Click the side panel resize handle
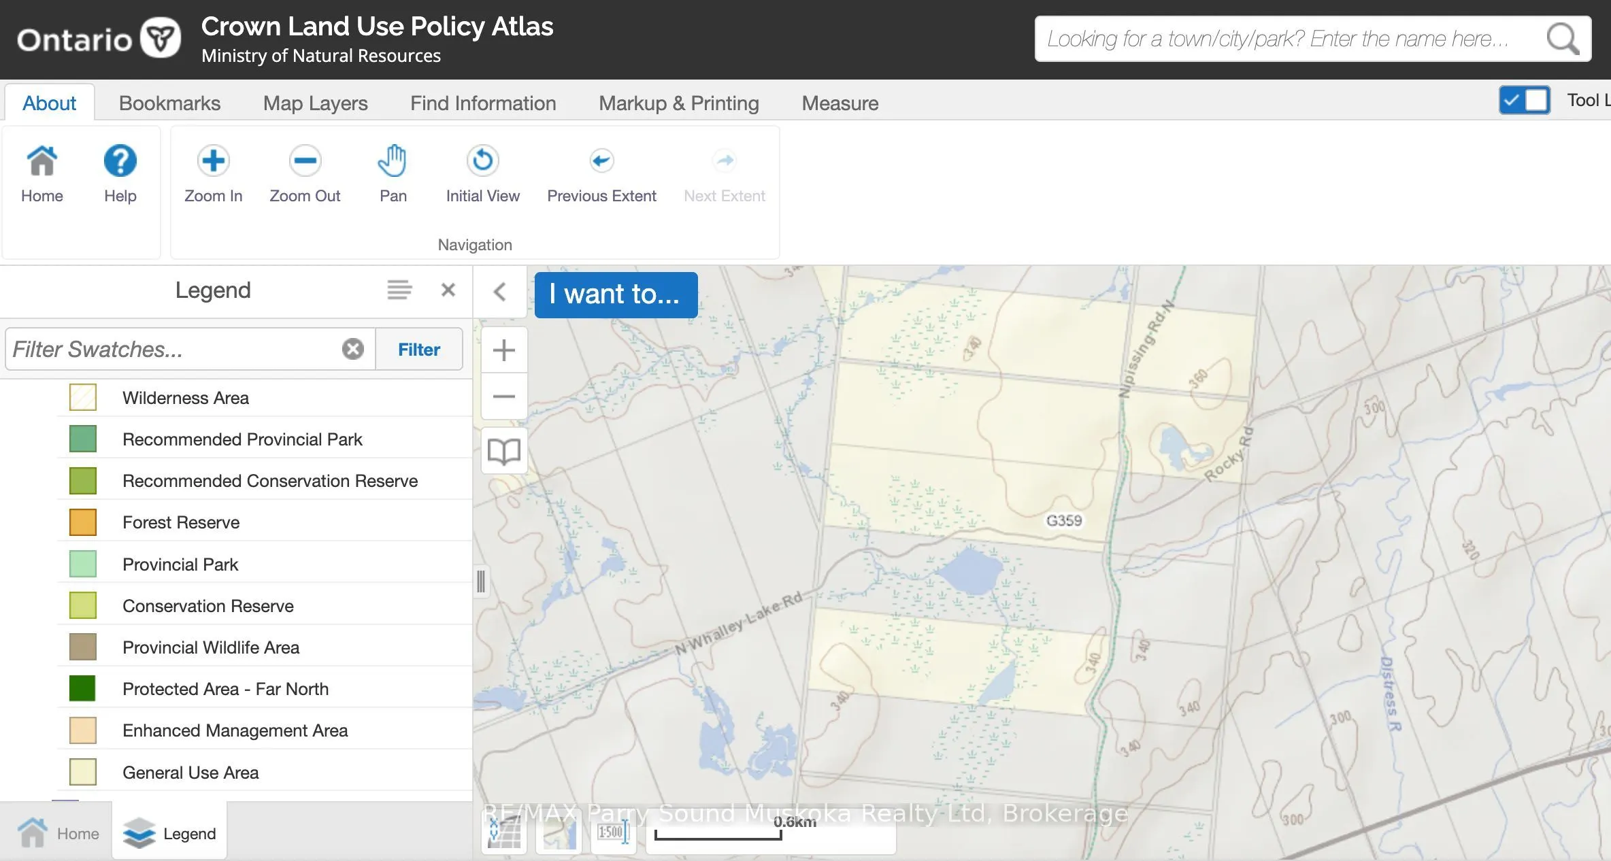The height and width of the screenshot is (861, 1611). (481, 581)
